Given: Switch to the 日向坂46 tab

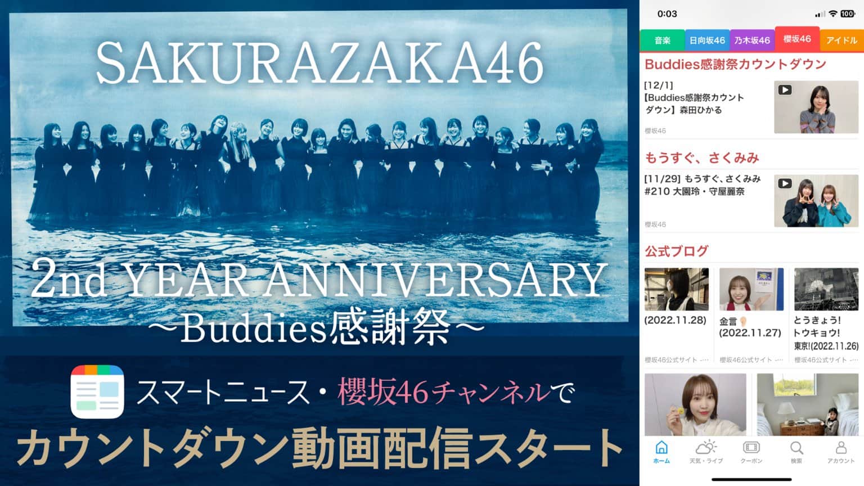Looking at the screenshot, I should pos(707,40).
